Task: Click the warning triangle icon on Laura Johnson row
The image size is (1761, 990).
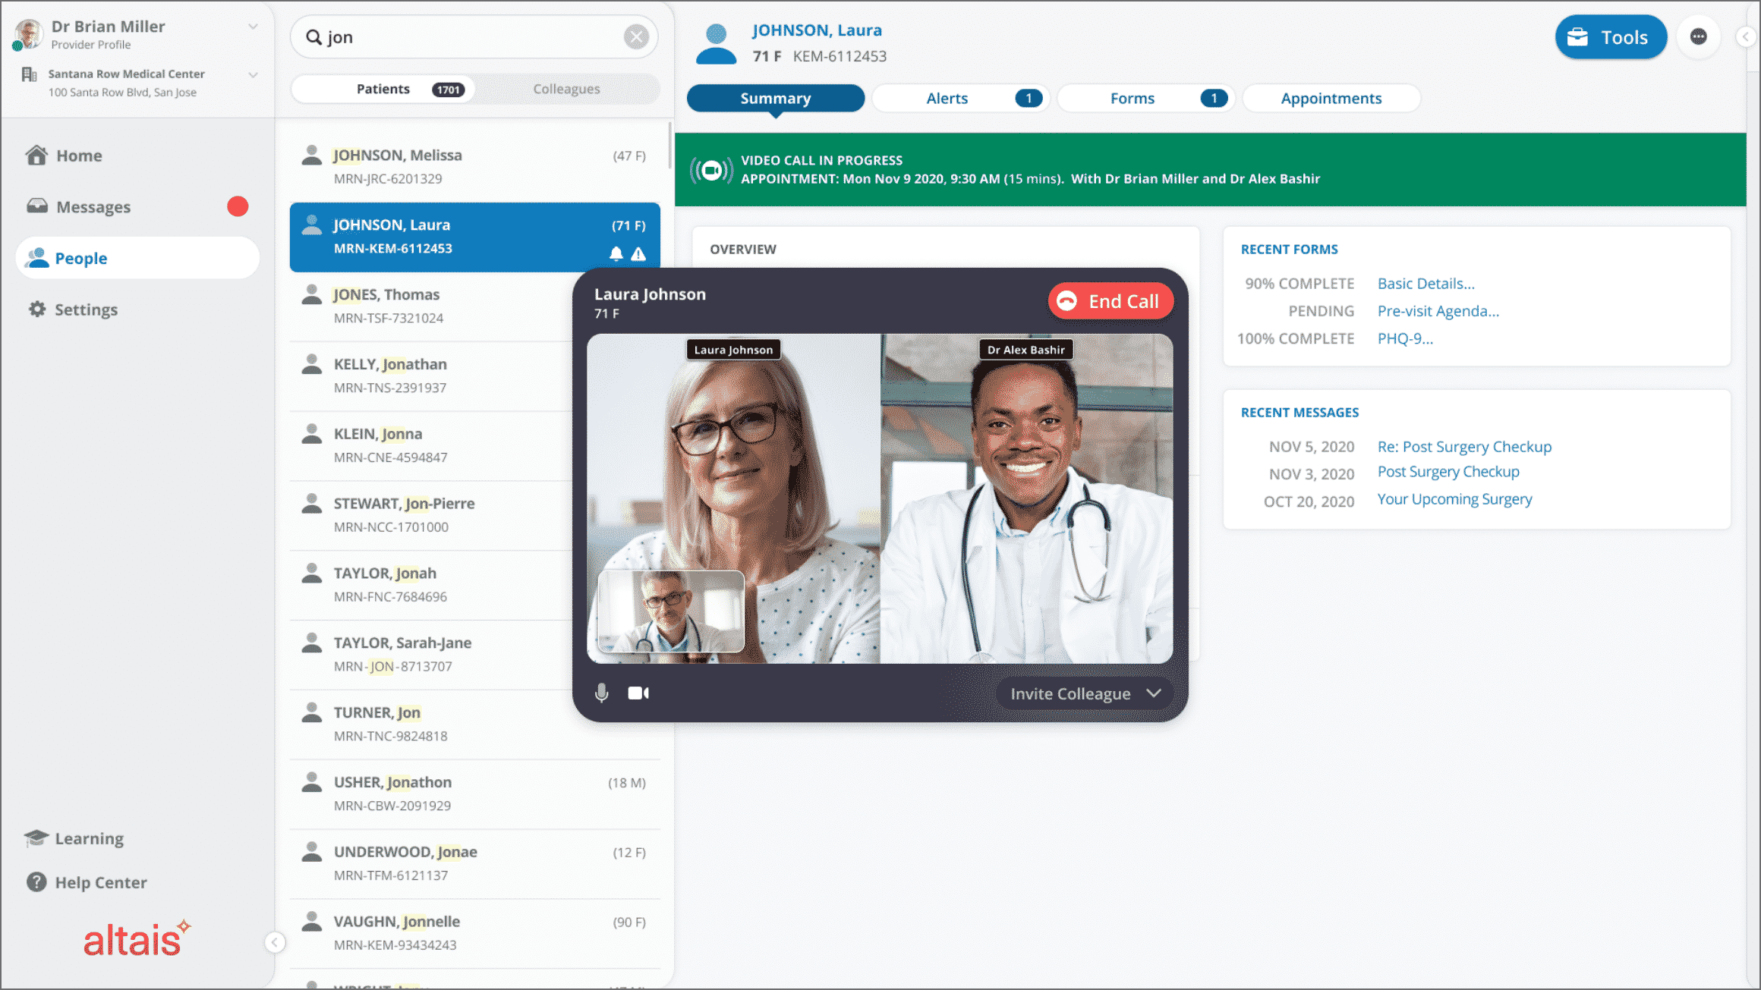Action: tap(638, 254)
